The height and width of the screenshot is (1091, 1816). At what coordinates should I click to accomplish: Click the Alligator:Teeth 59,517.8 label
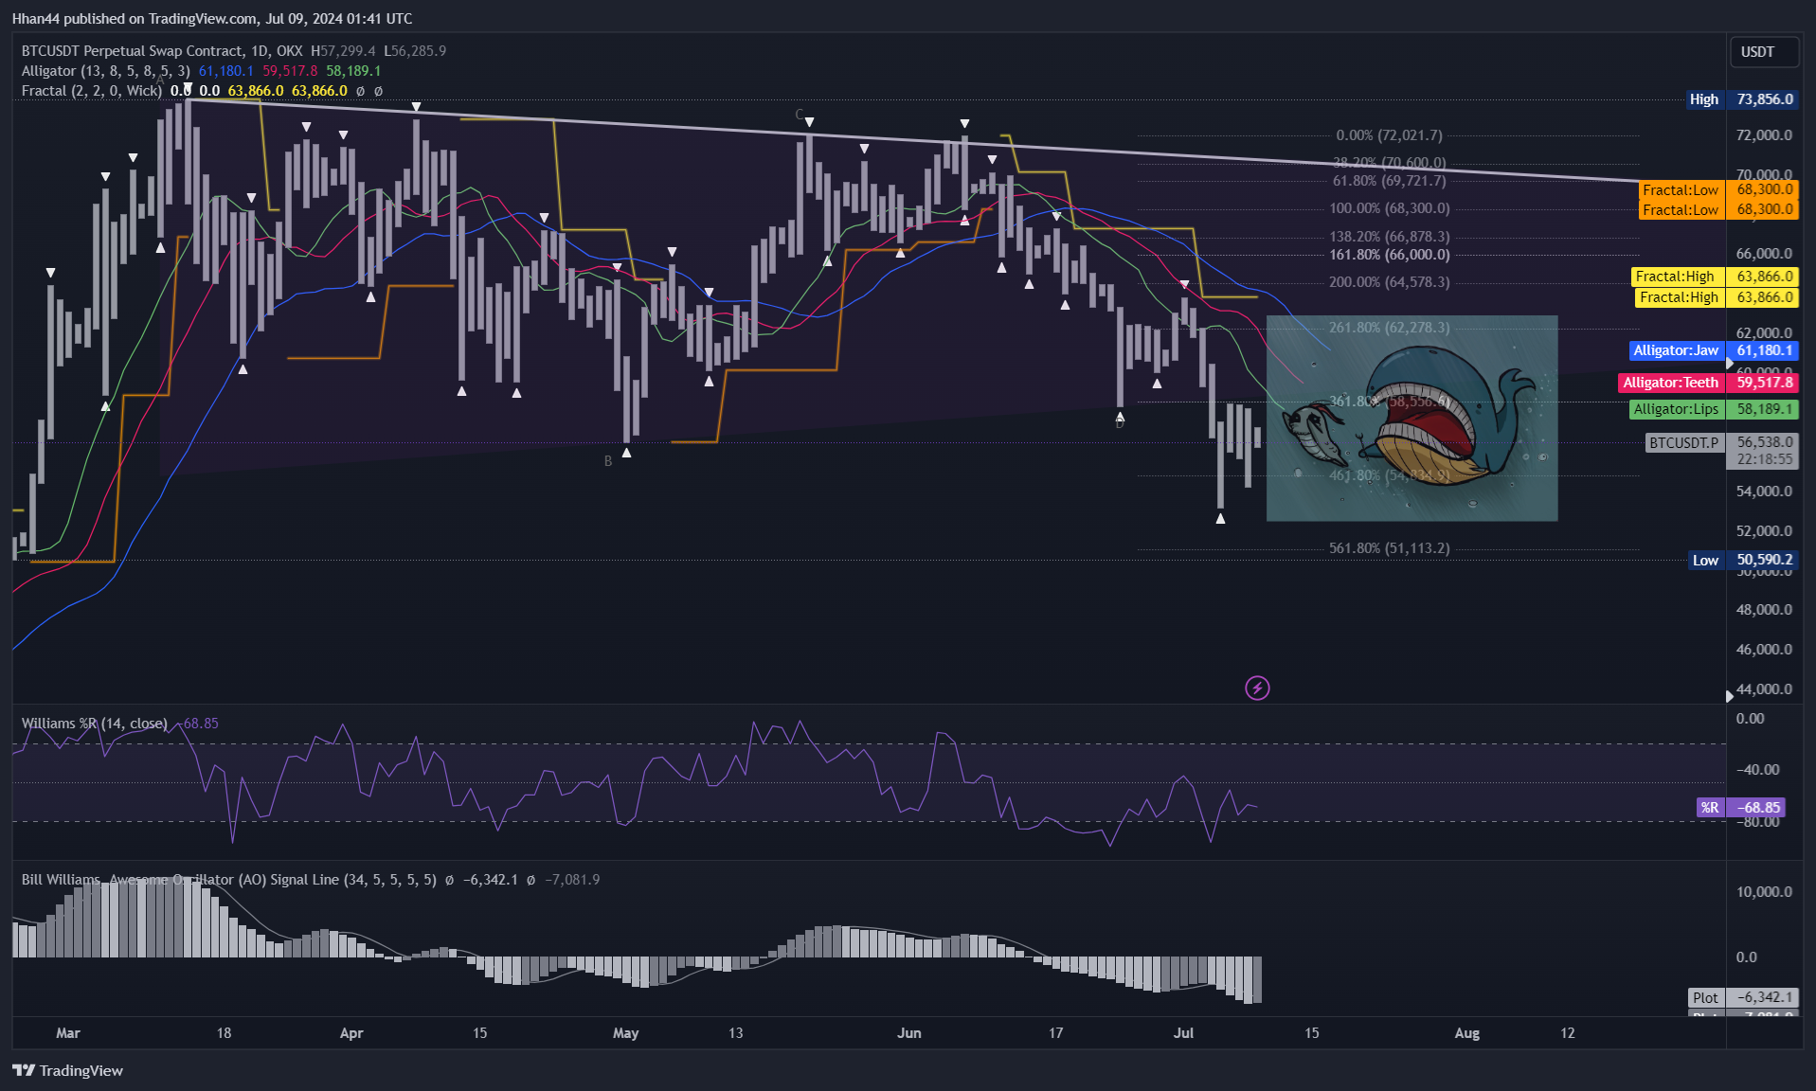click(1709, 383)
